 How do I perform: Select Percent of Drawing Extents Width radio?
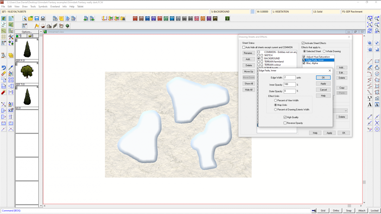(x=276, y=110)
